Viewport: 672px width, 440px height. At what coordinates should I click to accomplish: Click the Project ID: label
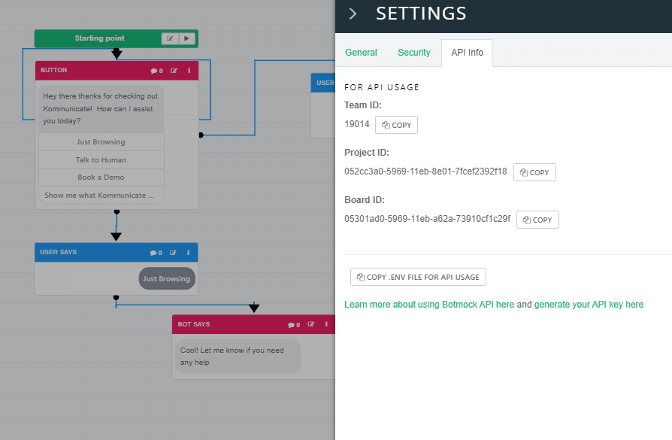click(367, 153)
